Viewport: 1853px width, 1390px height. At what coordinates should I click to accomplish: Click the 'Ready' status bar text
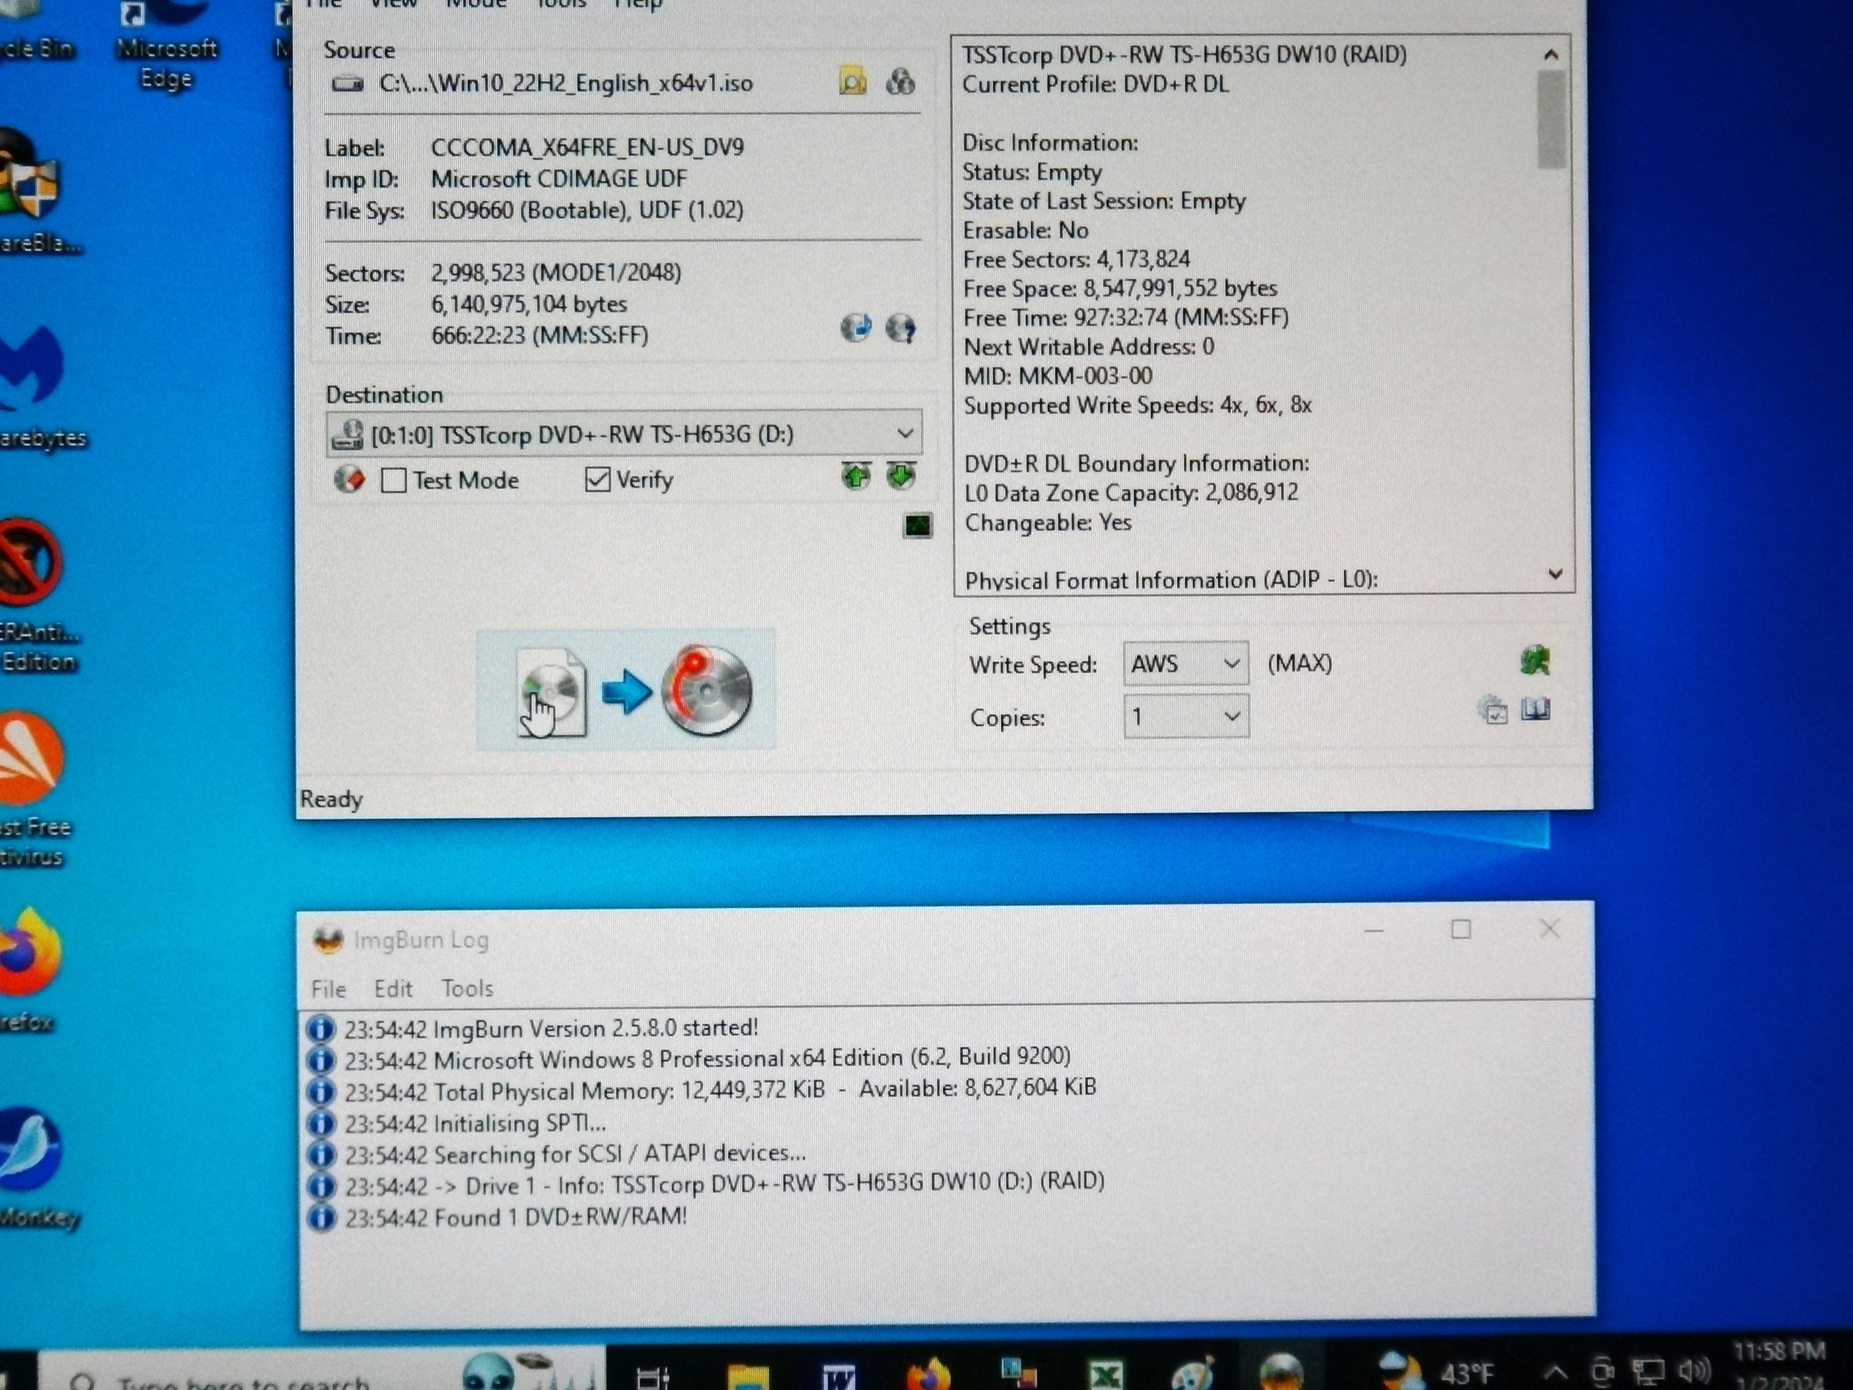pos(331,799)
